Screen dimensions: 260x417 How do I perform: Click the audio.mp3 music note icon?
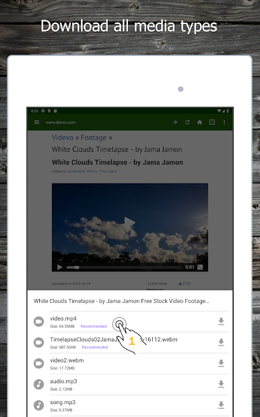coord(39,385)
